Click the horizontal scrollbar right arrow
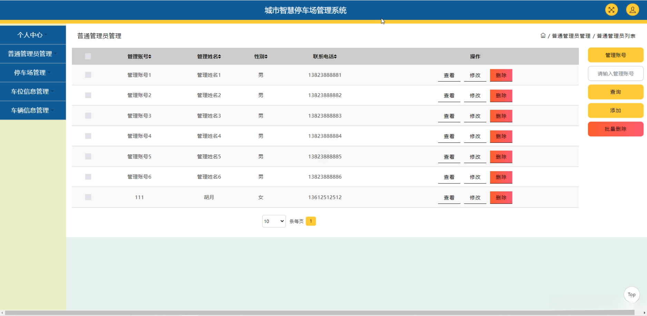647x316 pixels. click(x=644, y=313)
